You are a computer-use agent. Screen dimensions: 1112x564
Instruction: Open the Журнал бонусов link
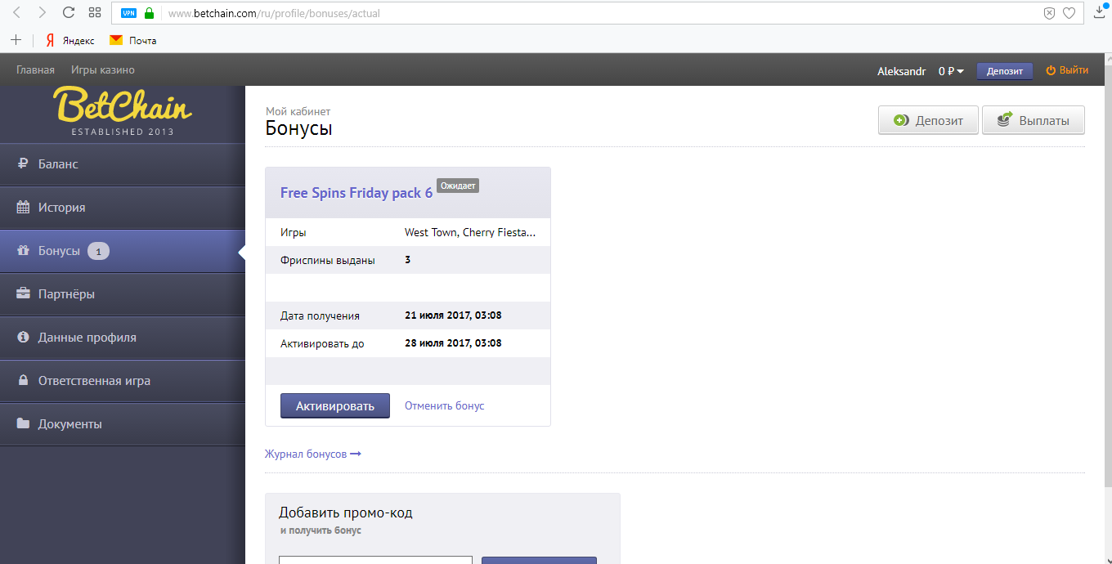pos(312,454)
